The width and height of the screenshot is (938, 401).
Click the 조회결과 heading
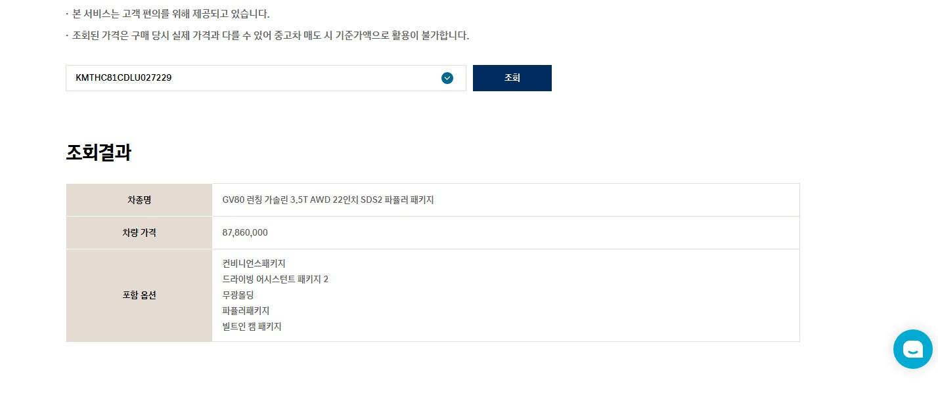[x=99, y=153]
